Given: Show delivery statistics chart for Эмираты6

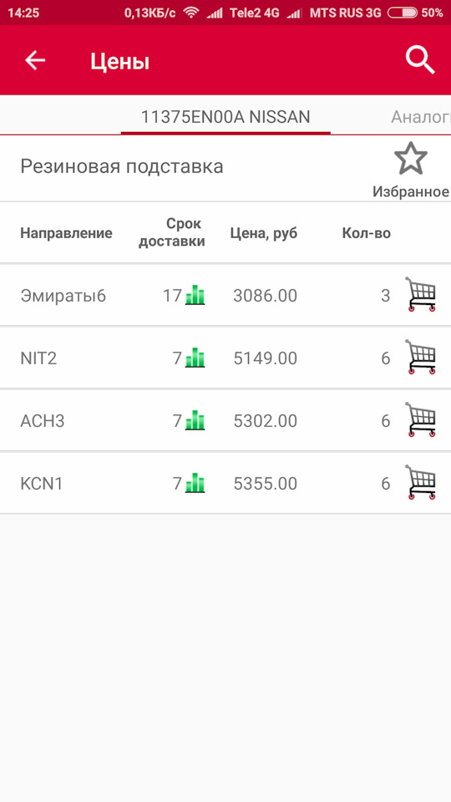Looking at the screenshot, I should point(195,295).
